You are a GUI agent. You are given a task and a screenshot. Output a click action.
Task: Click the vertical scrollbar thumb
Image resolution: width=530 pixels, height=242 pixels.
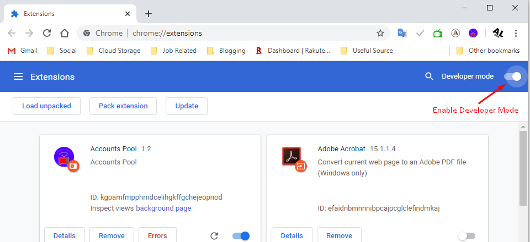click(523, 168)
